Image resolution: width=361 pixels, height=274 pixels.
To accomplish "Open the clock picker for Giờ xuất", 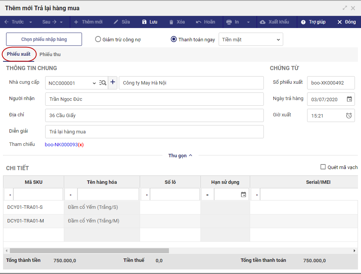I will pyautogui.click(x=349, y=116).
